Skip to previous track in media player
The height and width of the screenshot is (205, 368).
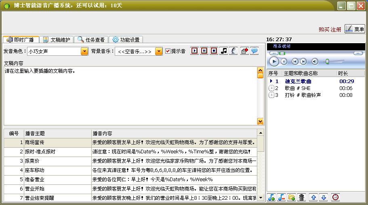pos(295,62)
